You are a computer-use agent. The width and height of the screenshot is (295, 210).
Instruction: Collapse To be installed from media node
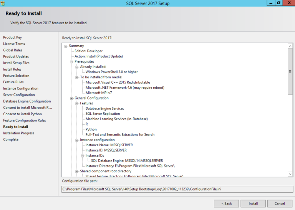pyautogui.click(x=77, y=78)
